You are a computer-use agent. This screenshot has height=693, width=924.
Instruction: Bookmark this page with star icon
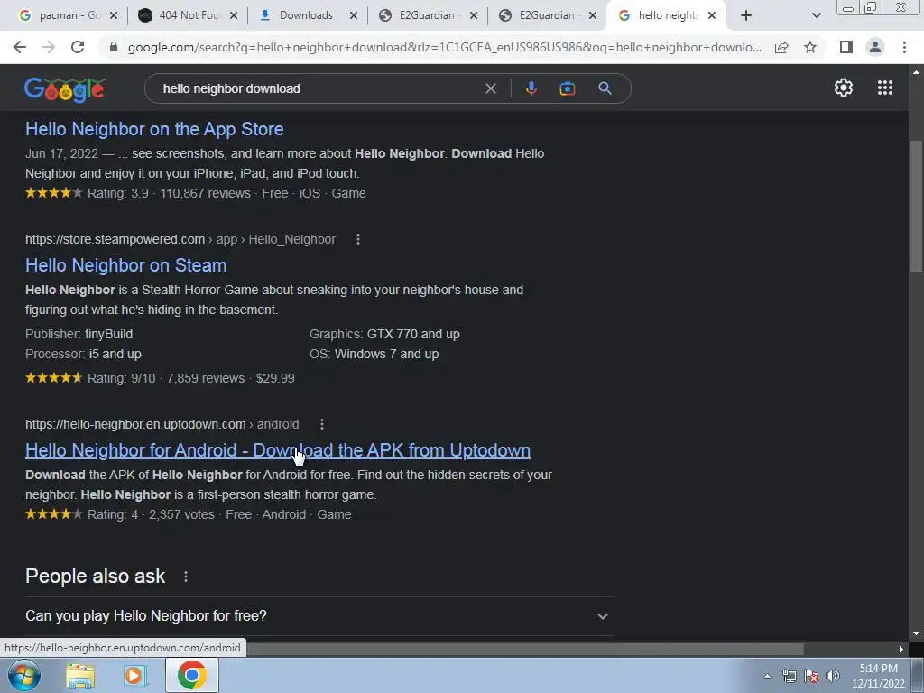(810, 47)
